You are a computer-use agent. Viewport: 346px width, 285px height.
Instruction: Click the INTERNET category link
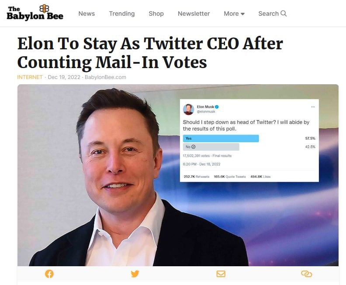(x=30, y=77)
